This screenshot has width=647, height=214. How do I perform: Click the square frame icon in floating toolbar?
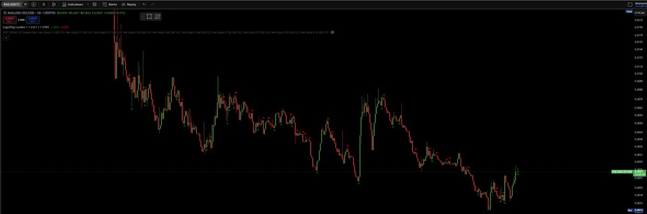pos(149,16)
